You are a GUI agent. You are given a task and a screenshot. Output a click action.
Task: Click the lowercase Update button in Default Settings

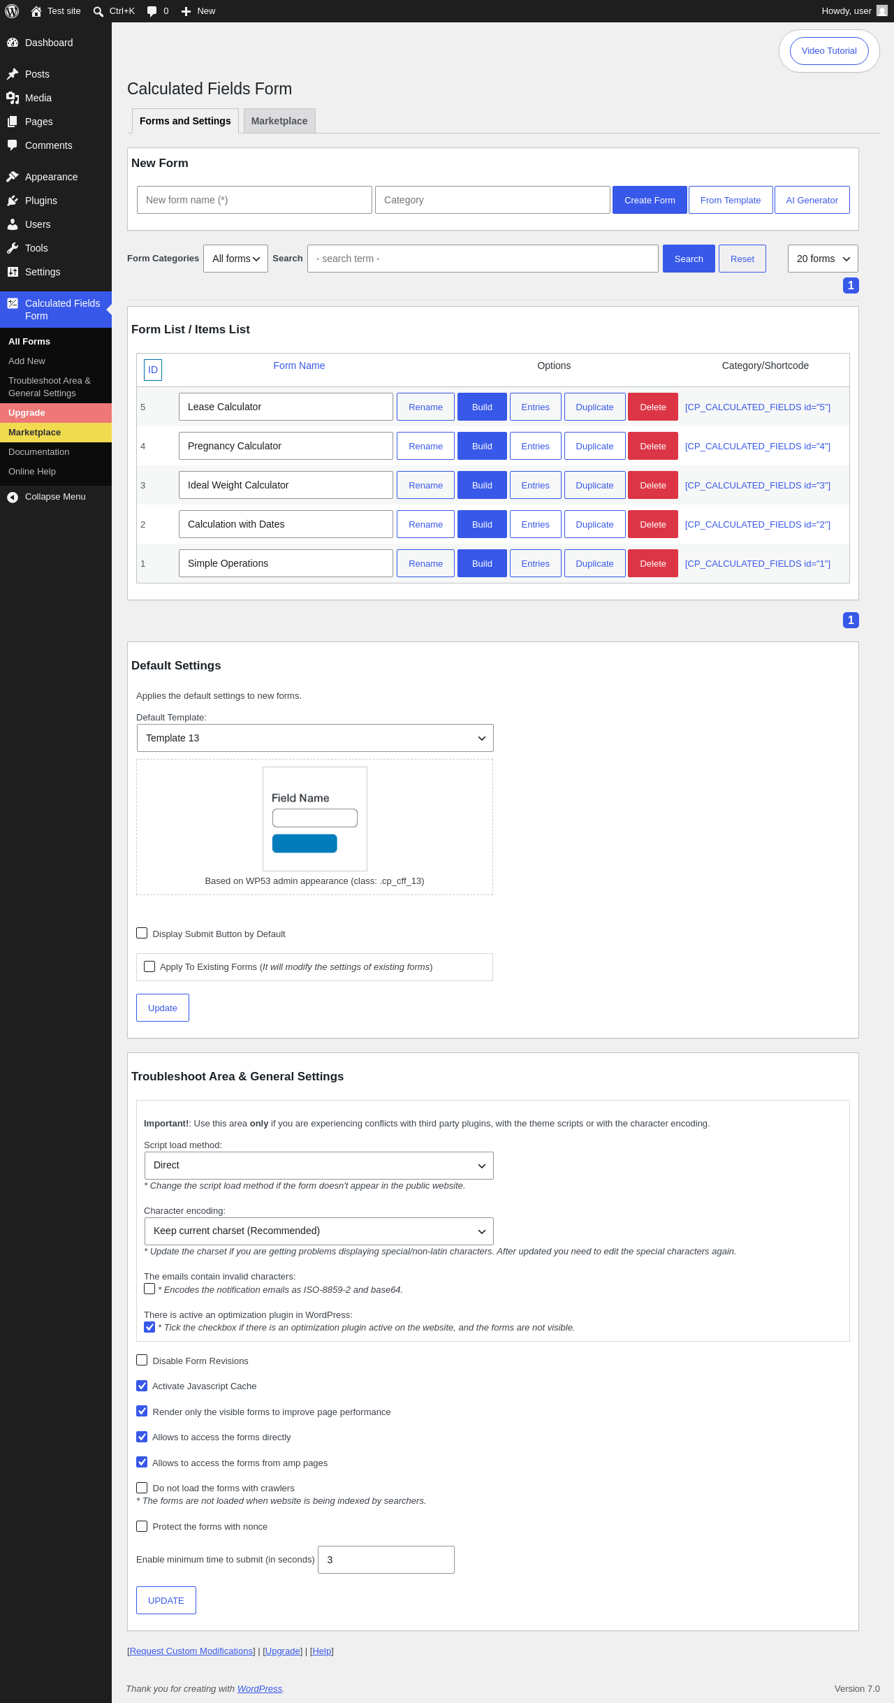pyautogui.click(x=163, y=1008)
